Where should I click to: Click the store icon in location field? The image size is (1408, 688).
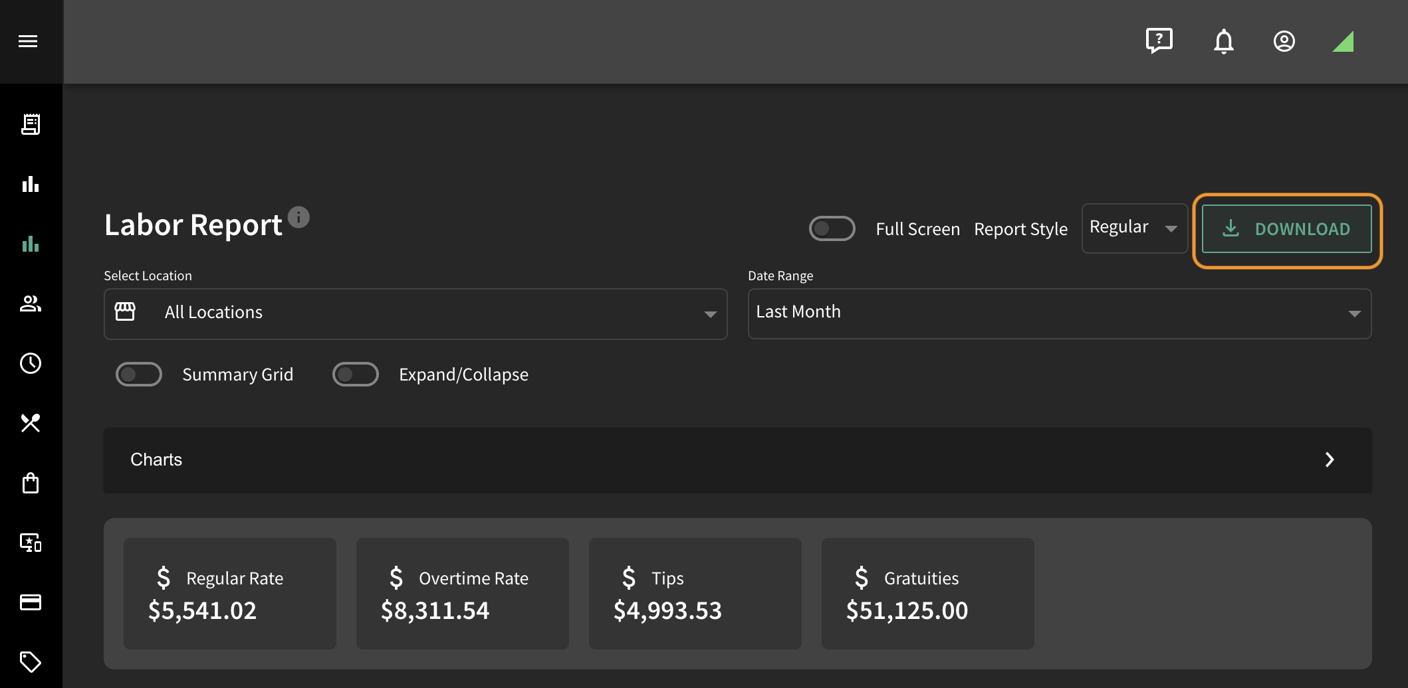pos(125,311)
